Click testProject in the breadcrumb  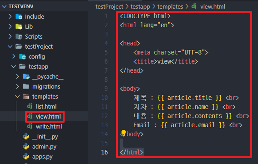(109, 6)
